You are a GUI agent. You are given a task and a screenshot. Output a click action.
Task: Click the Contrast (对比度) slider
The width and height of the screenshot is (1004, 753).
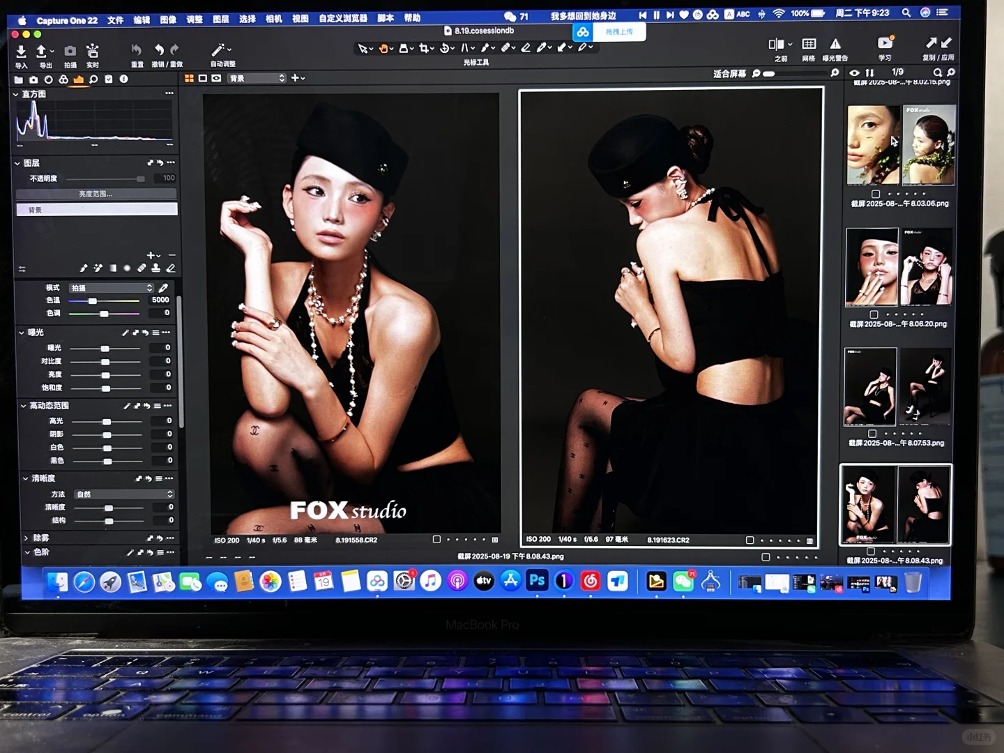pos(105,361)
